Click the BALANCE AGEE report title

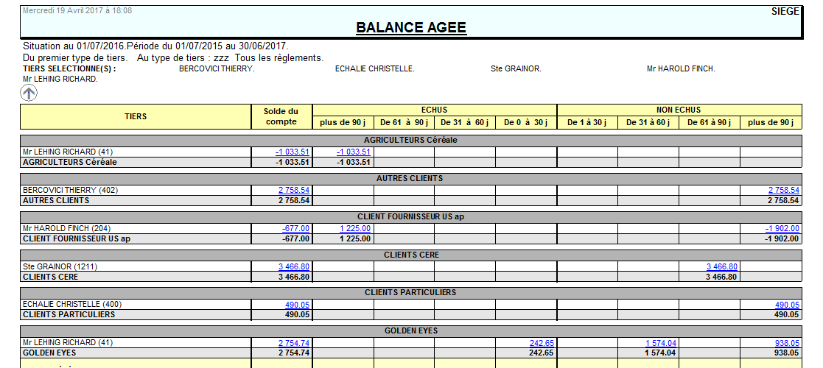[x=410, y=28]
